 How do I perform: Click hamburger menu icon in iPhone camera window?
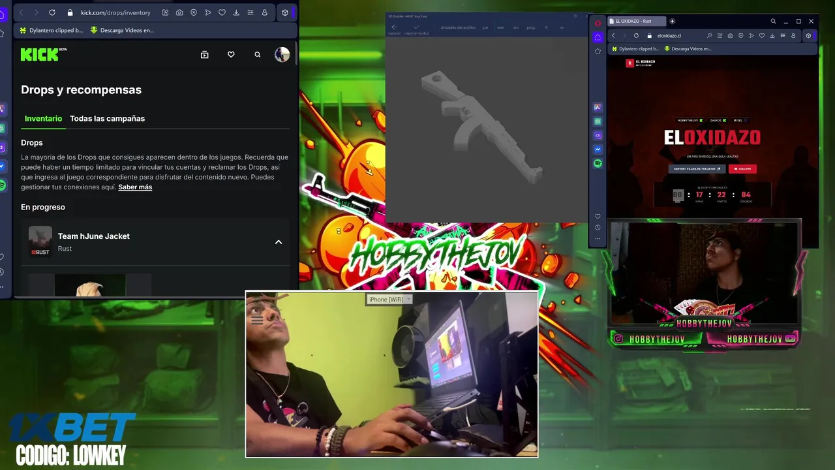(x=257, y=320)
